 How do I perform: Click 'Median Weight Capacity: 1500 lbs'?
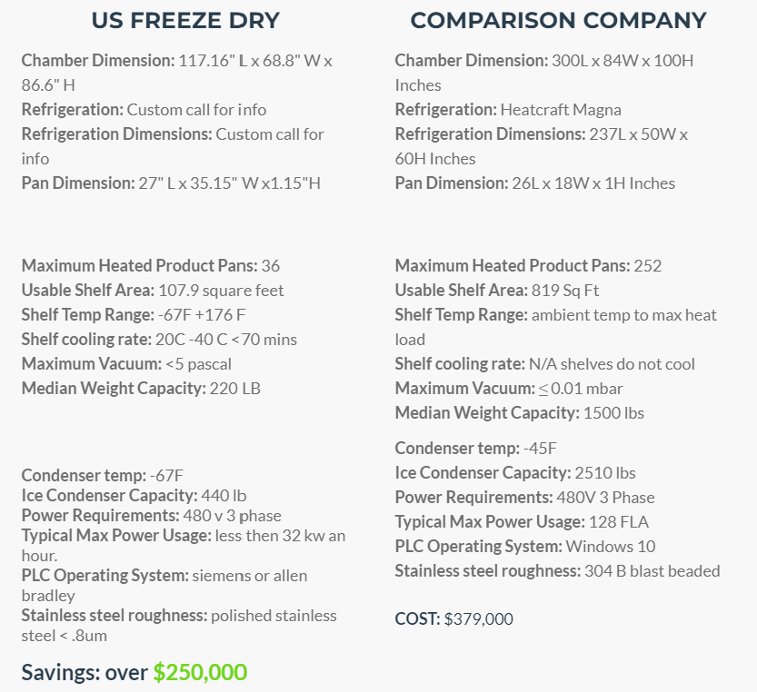(x=520, y=413)
